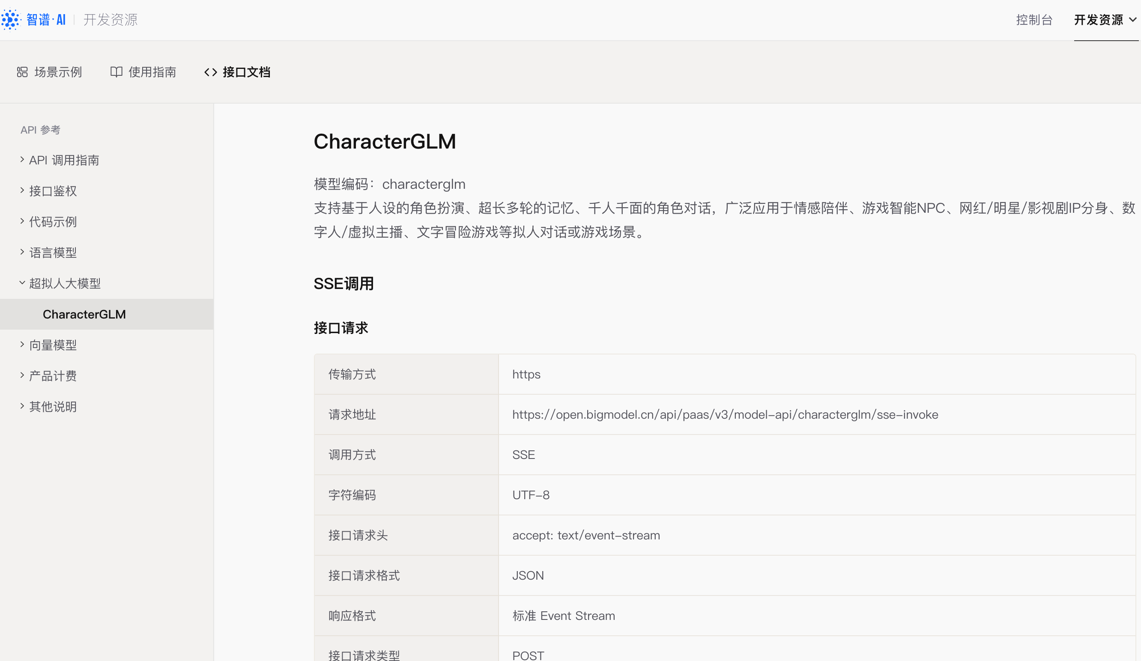Click the https value cell
Image resolution: width=1141 pixels, height=661 pixels.
click(817, 374)
